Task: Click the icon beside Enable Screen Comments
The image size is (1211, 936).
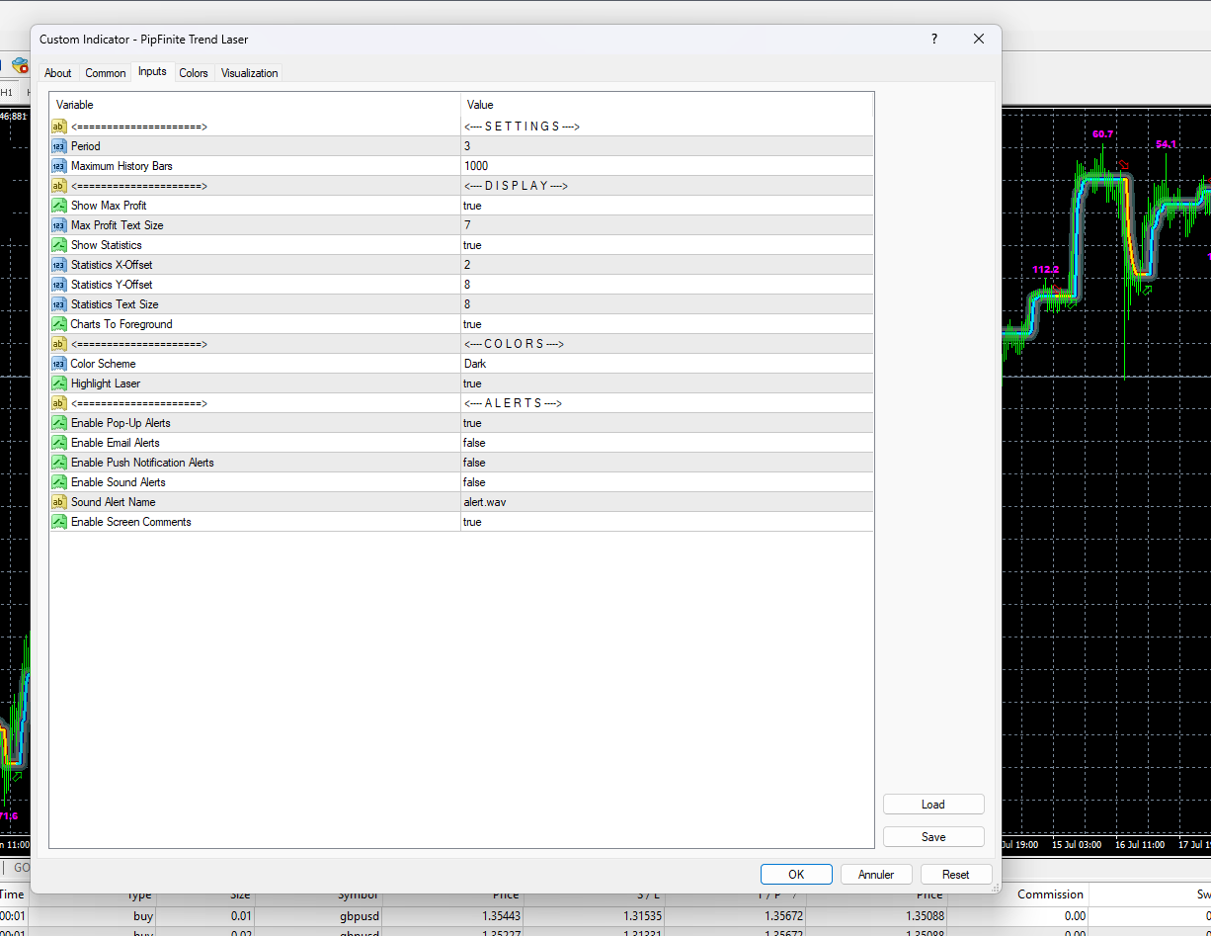Action: click(x=58, y=522)
